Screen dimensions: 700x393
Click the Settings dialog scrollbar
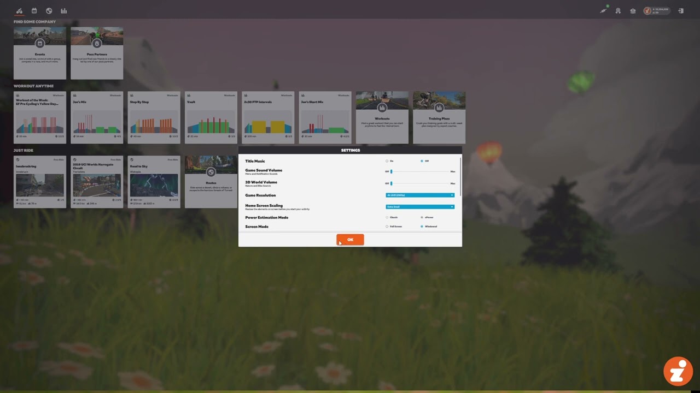click(x=460, y=176)
